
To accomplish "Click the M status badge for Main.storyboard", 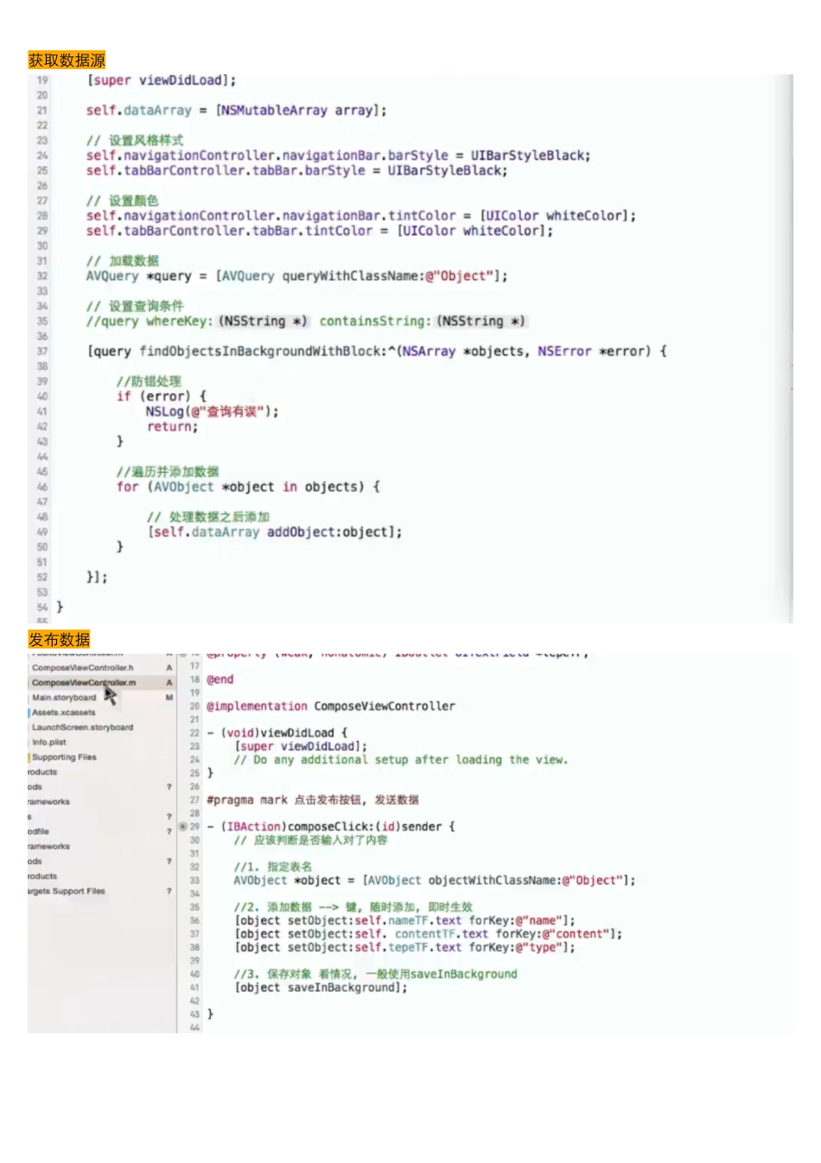I will coord(169,697).
